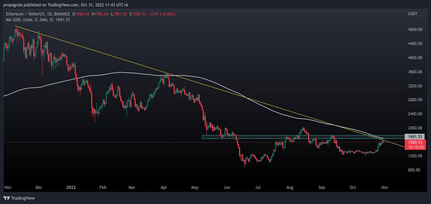Click the white 1691.53 price axis tag
This screenshot has height=204, width=431.
(415, 137)
